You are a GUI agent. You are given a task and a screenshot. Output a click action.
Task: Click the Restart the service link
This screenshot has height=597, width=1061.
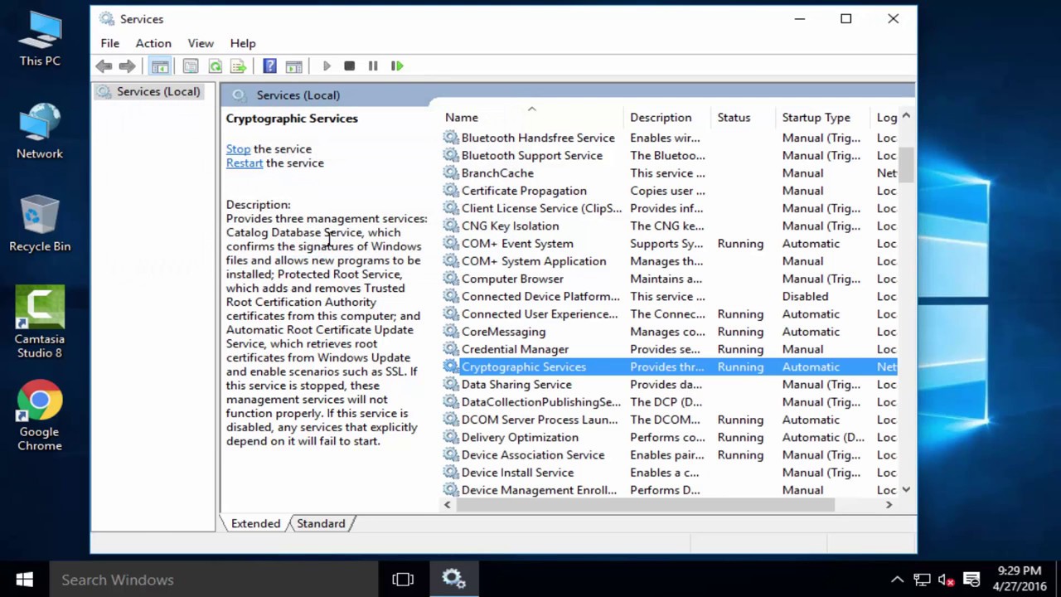[245, 163]
